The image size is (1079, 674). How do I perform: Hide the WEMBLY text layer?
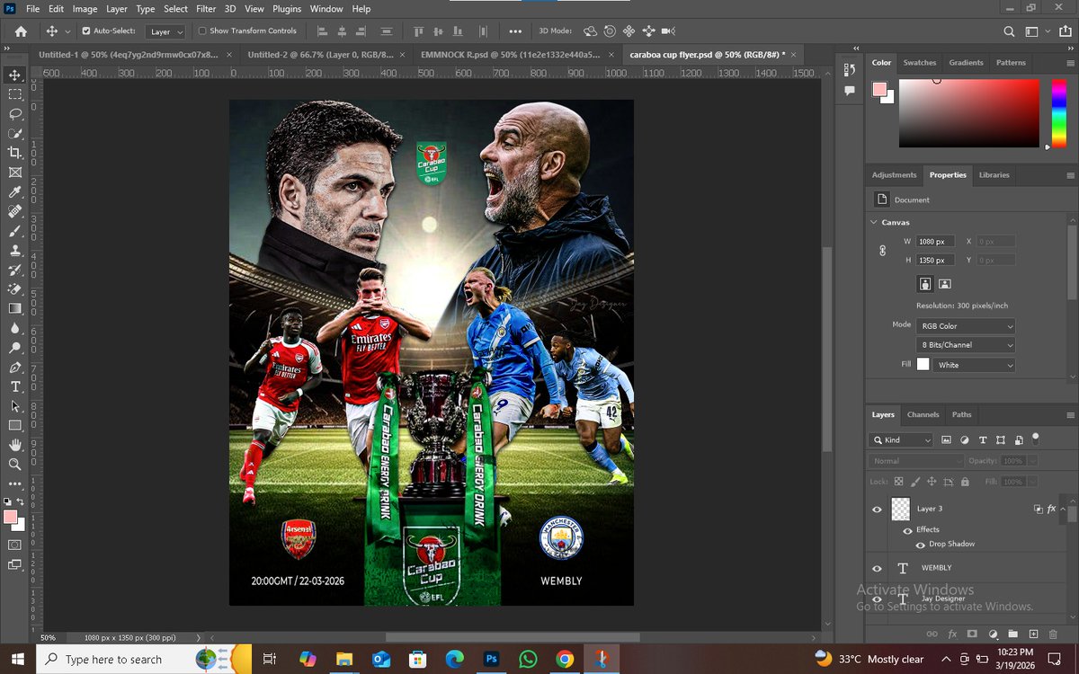877,568
